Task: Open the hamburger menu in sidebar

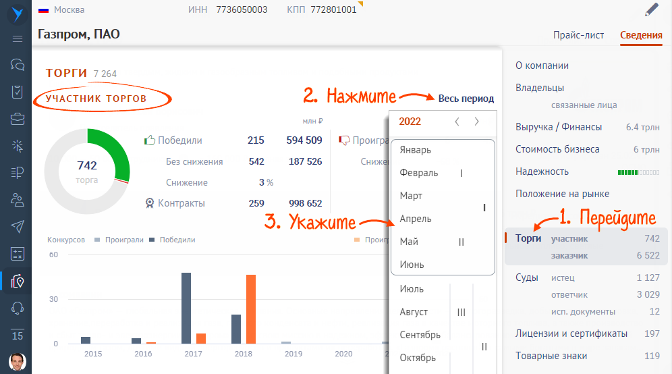Action: (x=18, y=39)
